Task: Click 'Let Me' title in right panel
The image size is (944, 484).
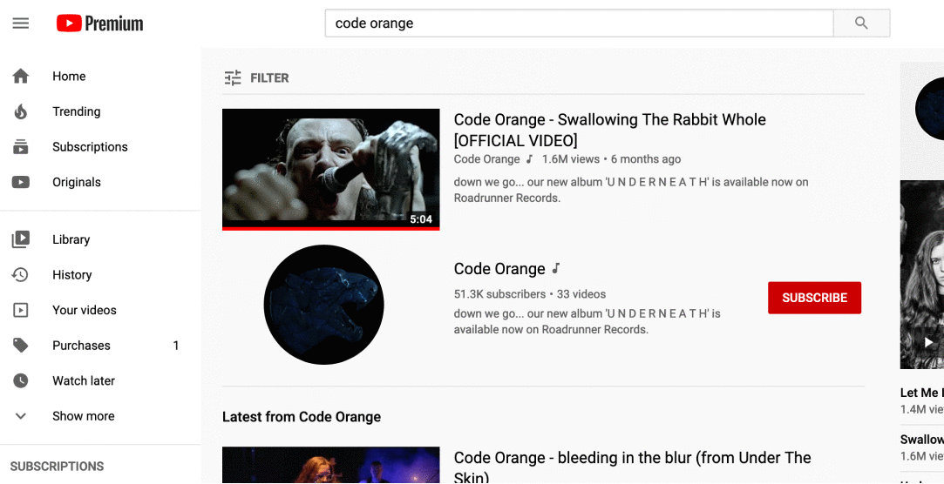Action: click(x=921, y=393)
